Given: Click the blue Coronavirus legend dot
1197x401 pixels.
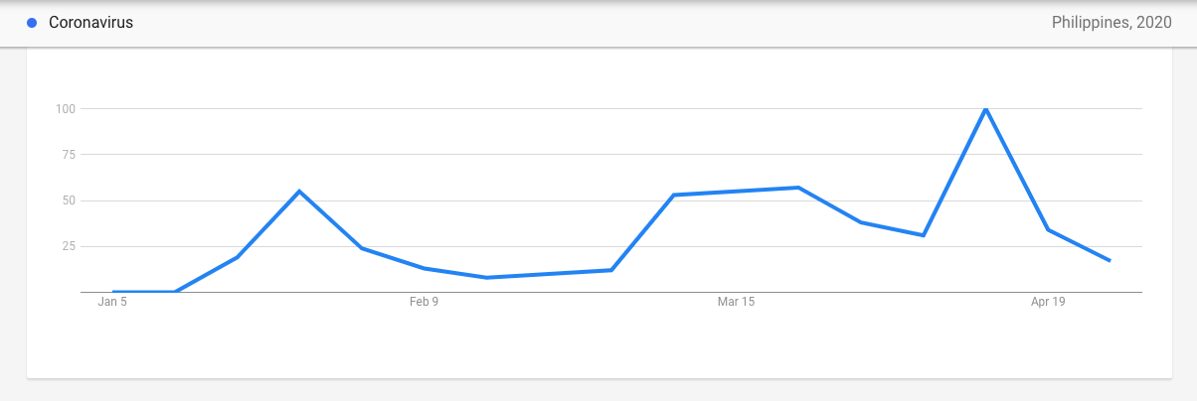Looking at the screenshot, I should (32, 23).
